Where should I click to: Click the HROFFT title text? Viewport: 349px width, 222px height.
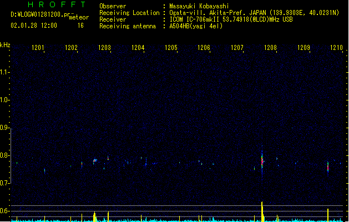click(57, 4)
